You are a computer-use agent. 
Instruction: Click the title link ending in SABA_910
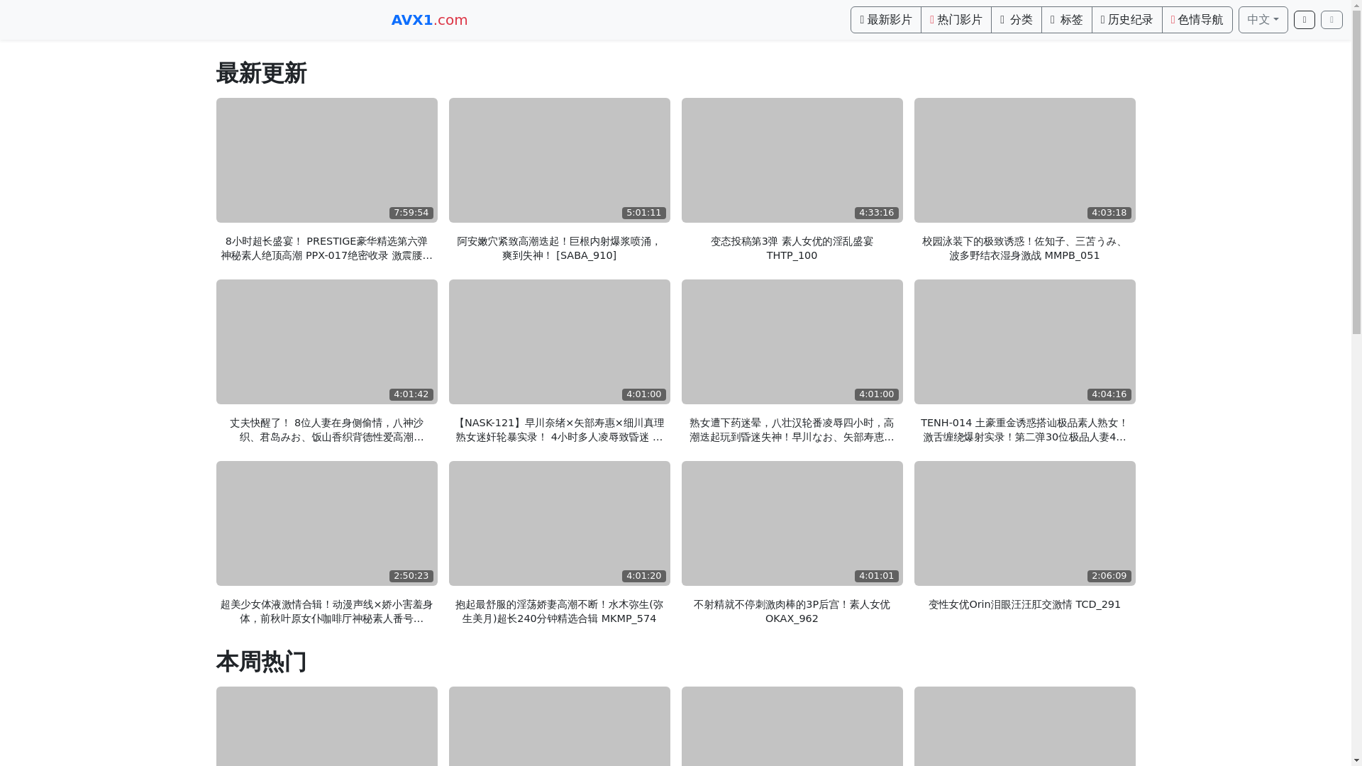[559, 248]
